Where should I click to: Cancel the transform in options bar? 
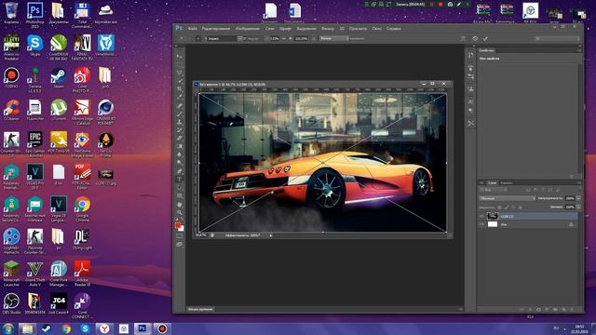click(x=475, y=38)
